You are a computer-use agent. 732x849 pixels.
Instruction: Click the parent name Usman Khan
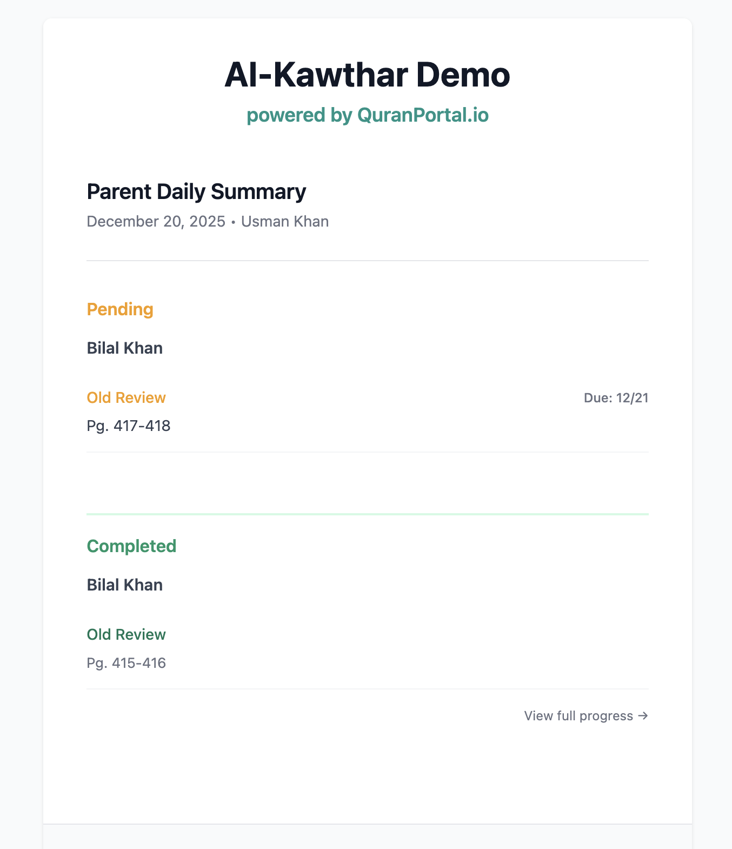[285, 222]
